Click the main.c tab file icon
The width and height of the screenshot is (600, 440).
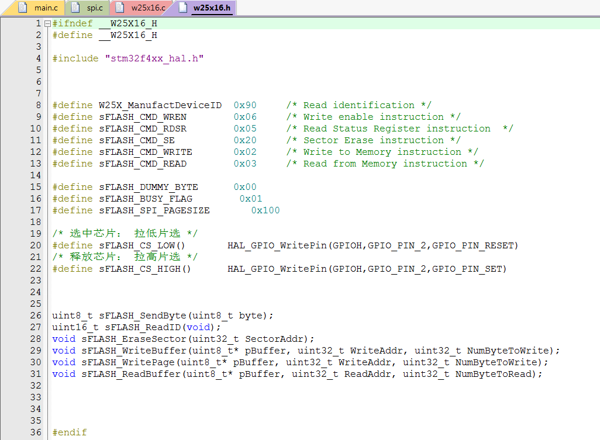tap(23, 8)
